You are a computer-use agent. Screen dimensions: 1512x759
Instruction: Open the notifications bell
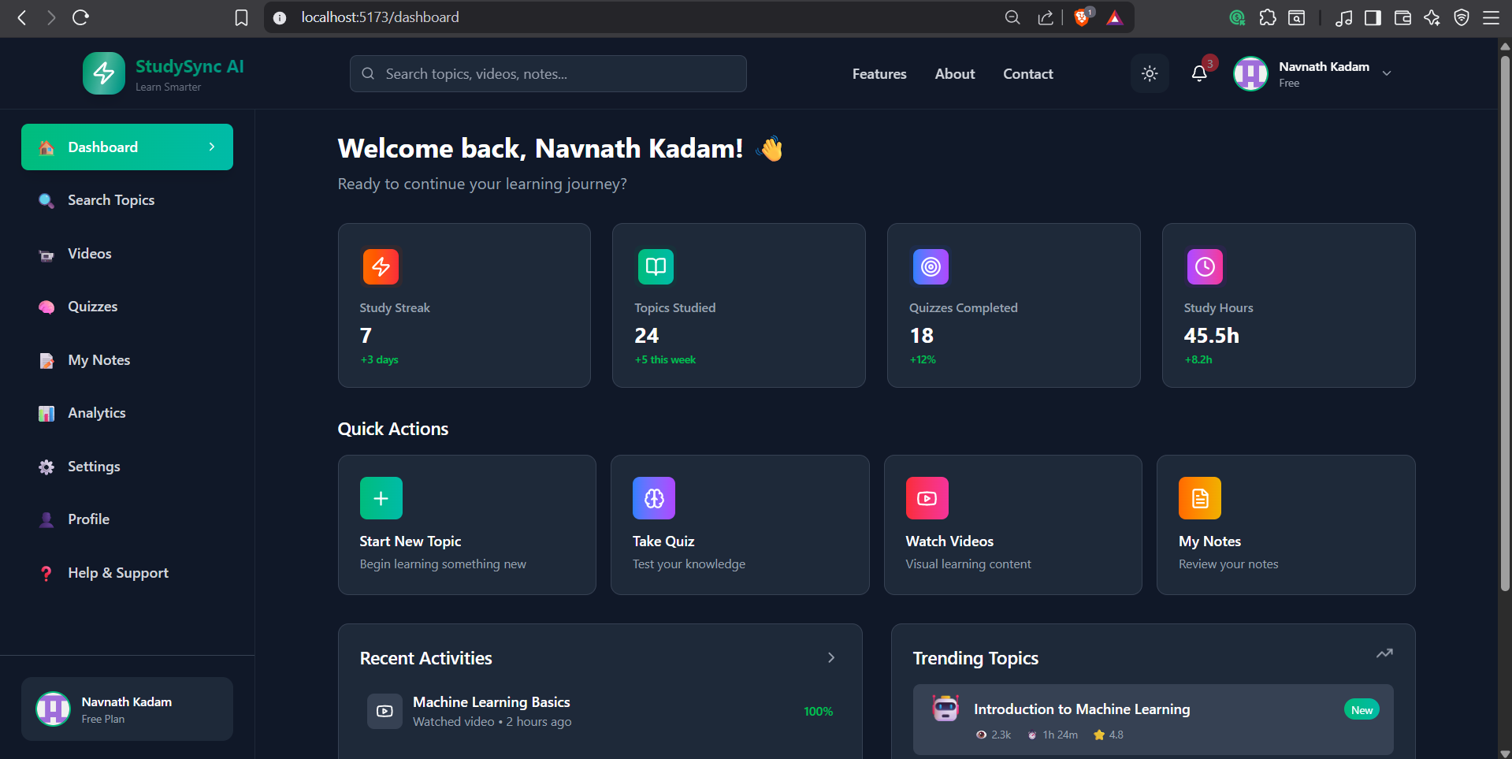[x=1199, y=73]
